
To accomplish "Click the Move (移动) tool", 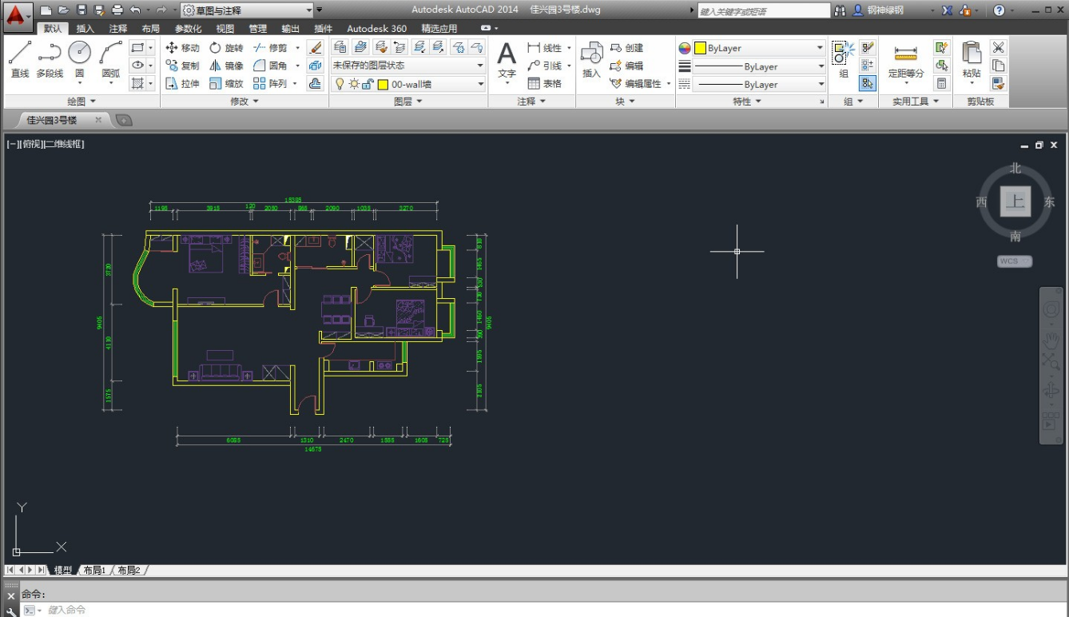I will [x=183, y=48].
